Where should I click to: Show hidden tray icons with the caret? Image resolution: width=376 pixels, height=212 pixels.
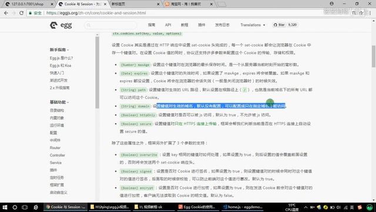pos(305,207)
